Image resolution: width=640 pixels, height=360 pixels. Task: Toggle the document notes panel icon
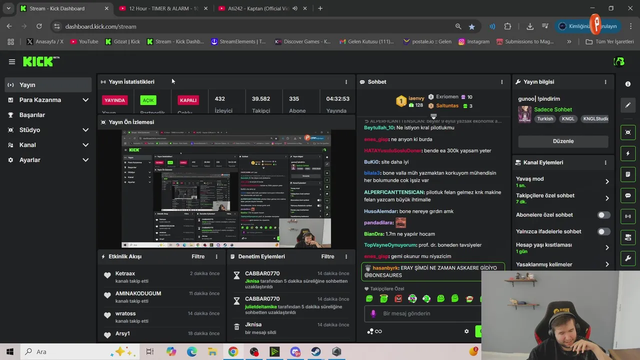[628, 174]
